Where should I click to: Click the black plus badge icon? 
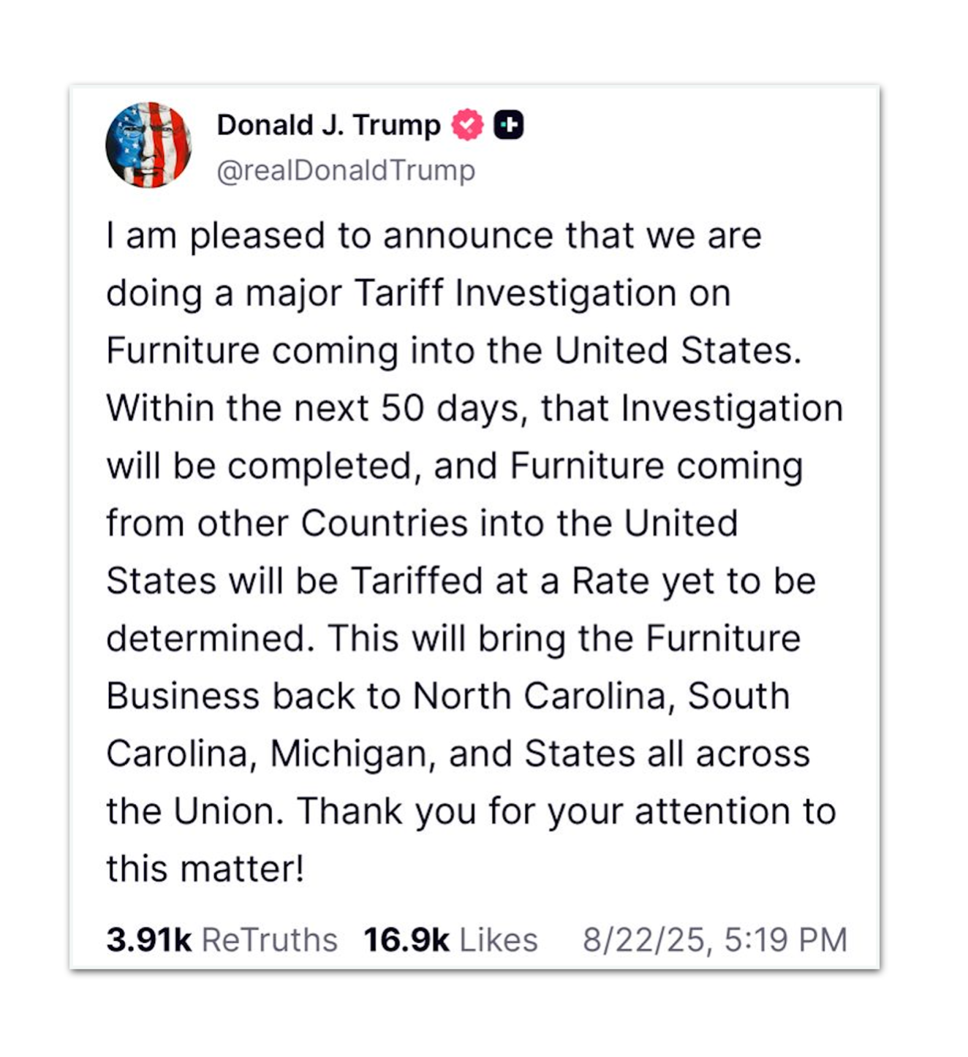pos(509,124)
